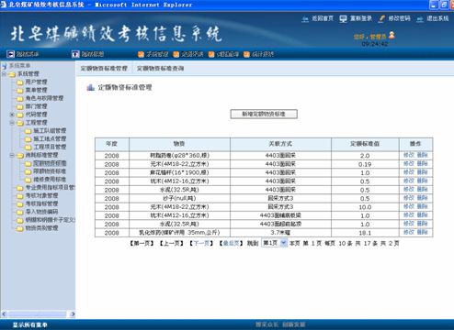Image resolution: width=454 pixels, height=330 pixels.
Task: Click the 用户管理 folder icon
Action: point(20,82)
